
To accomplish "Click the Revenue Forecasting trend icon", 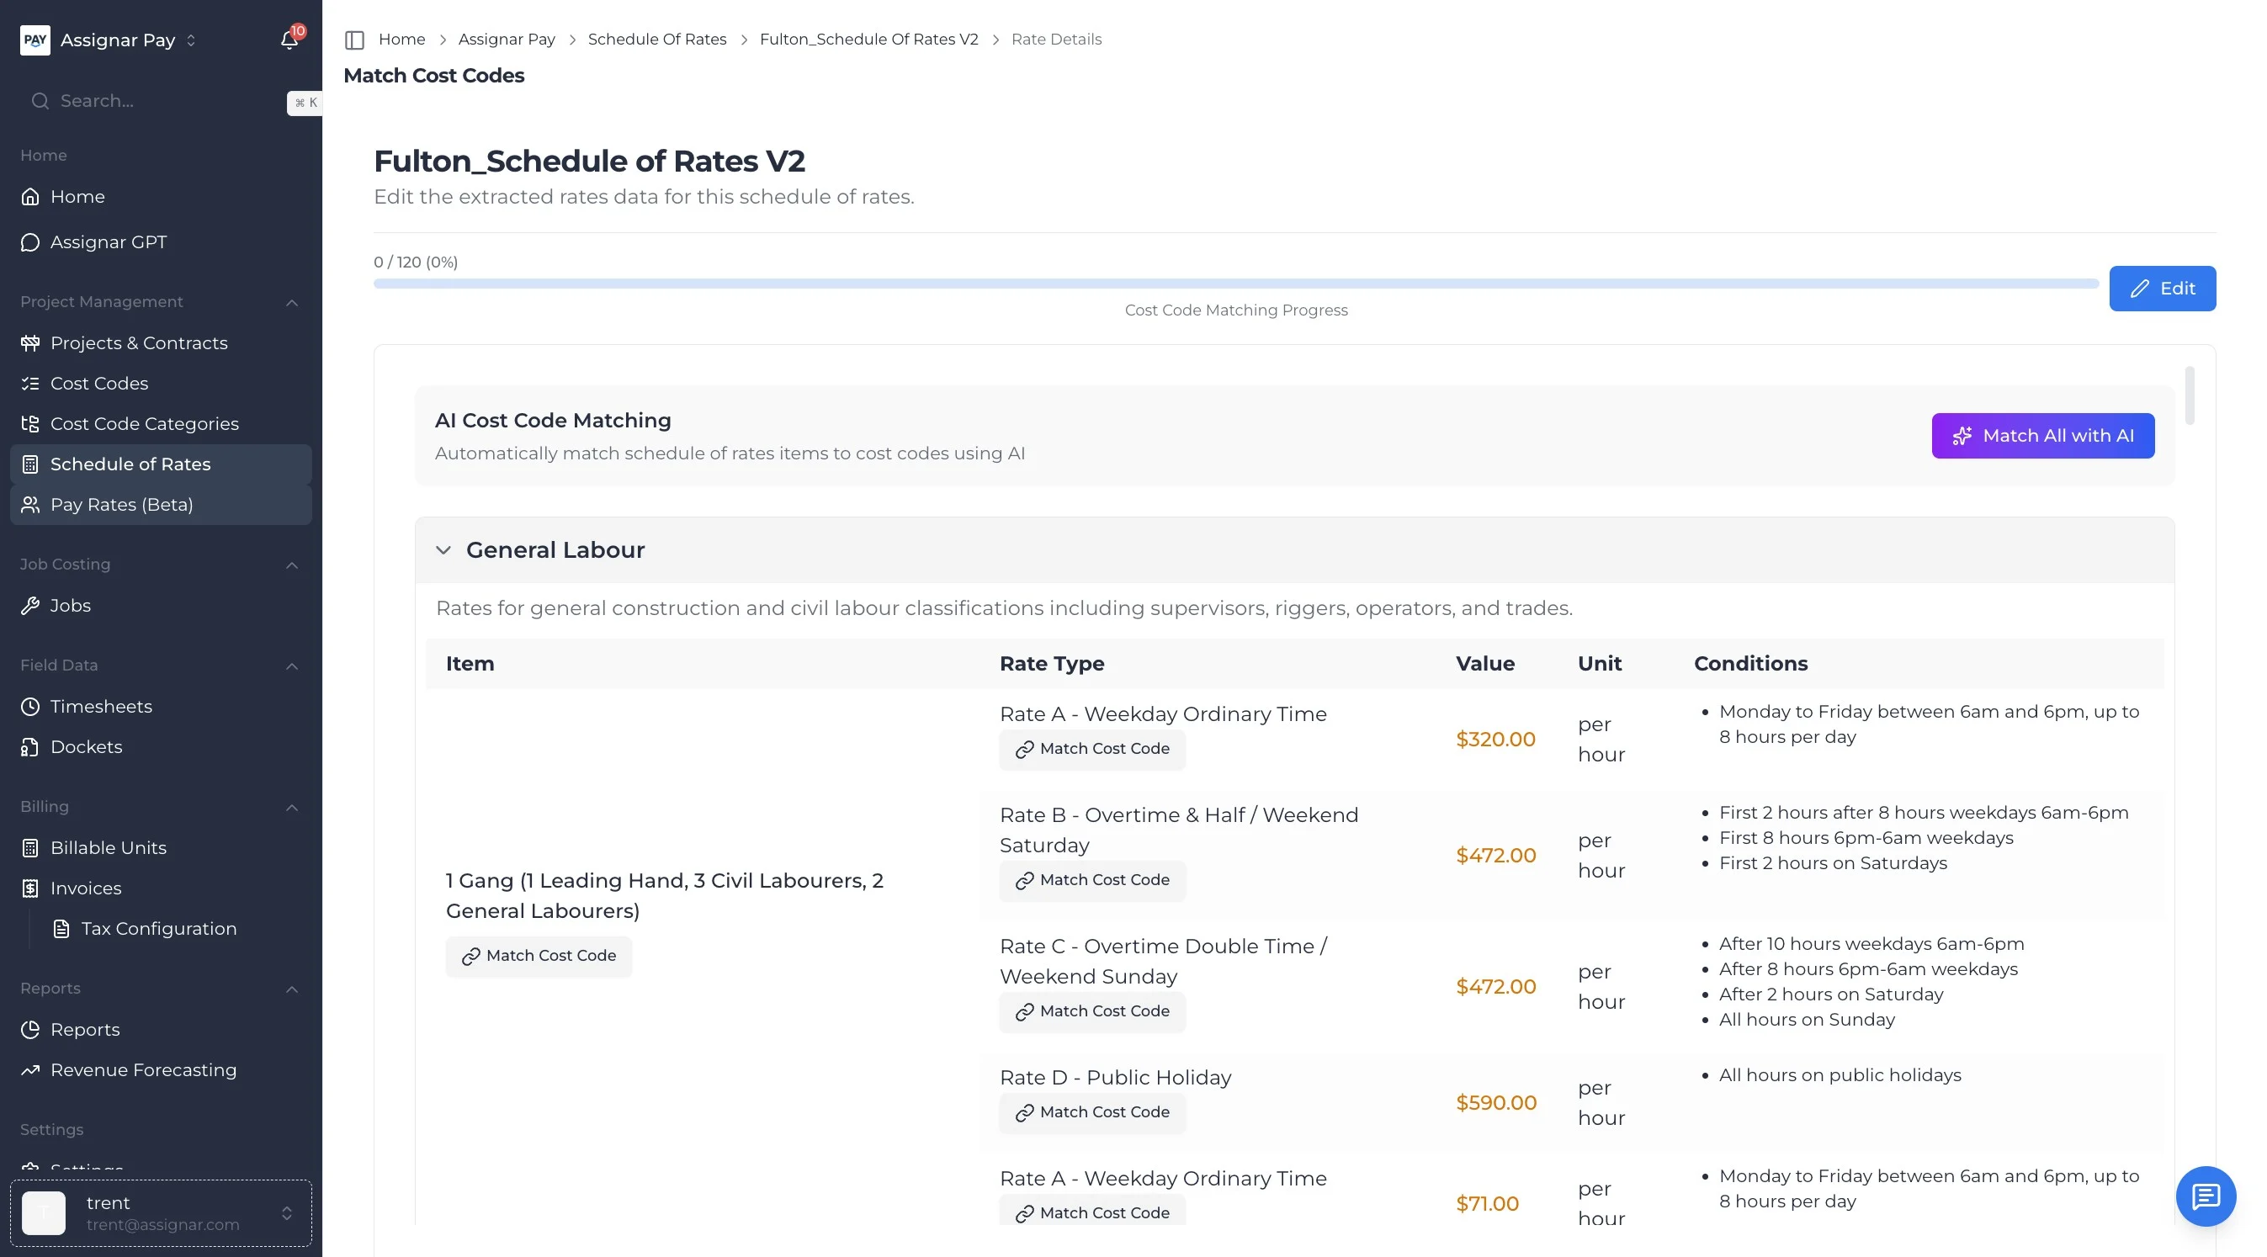I will [x=31, y=1070].
